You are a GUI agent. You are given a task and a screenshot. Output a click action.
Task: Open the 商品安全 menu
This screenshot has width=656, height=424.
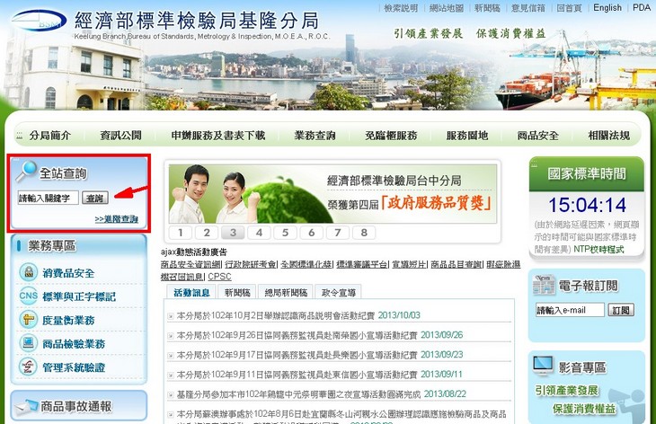538,136
